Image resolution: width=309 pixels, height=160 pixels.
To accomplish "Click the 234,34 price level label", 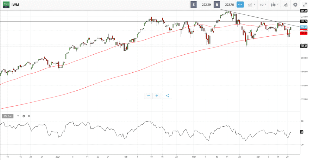I will coord(304,11).
